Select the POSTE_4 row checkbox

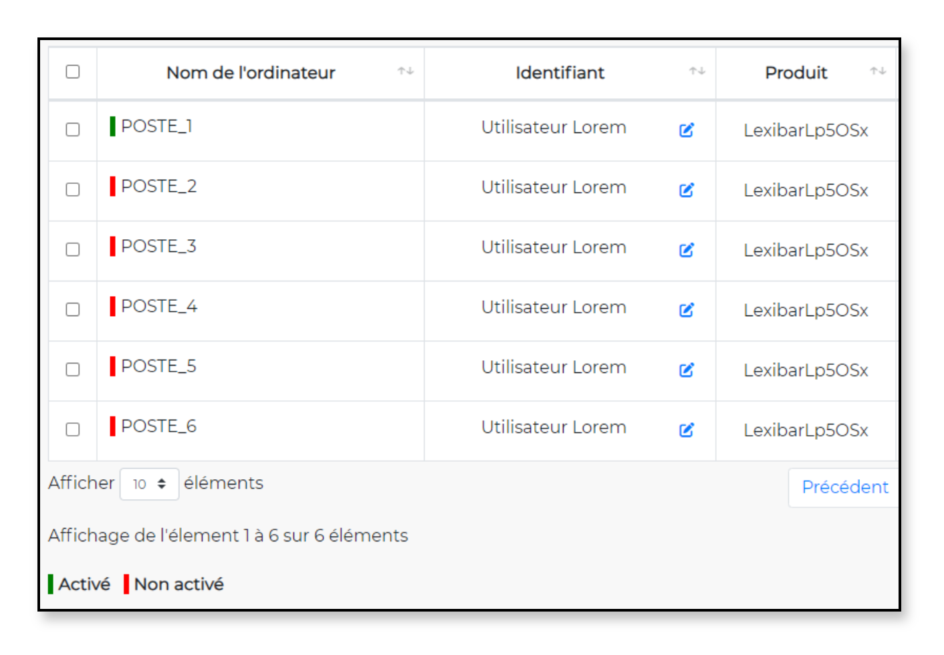point(73,309)
